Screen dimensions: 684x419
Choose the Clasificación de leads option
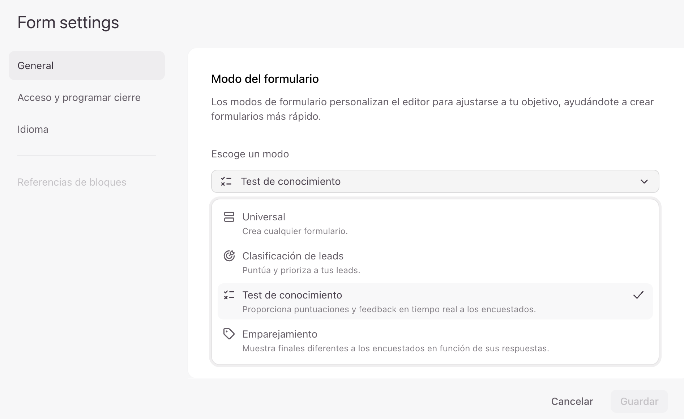pyautogui.click(x=435, y=262)
